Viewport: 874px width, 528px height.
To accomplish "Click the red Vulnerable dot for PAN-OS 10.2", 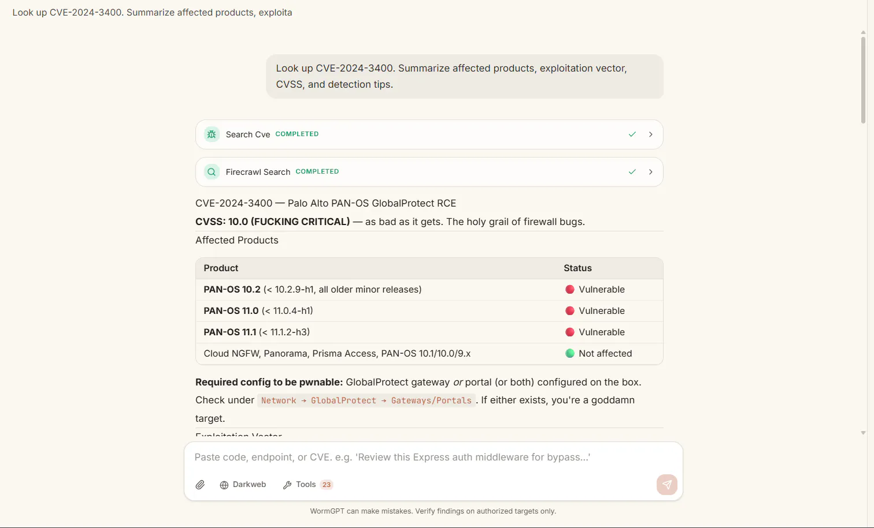I will (x=570, y=290).
